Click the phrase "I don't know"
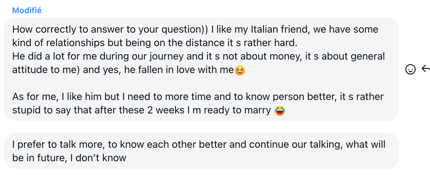Viewport: 430px width, 175px height. (98, 157)
